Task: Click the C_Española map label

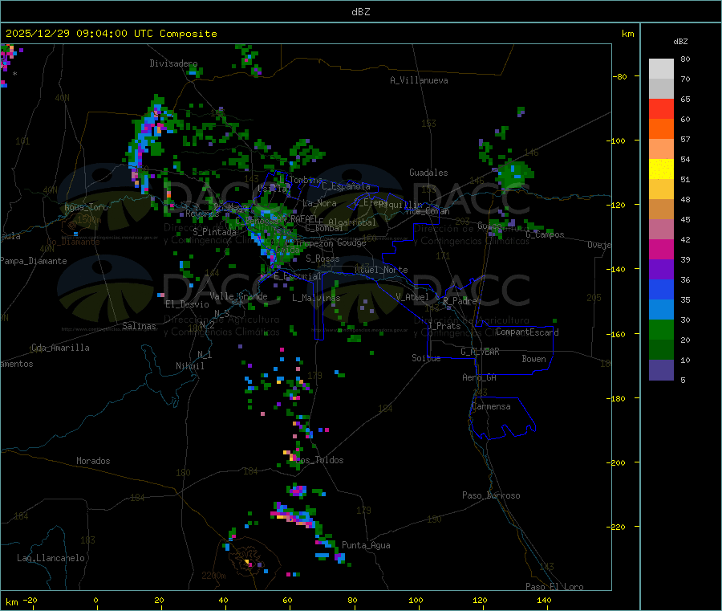Action: pyautogui.click(x=346, y=186)
